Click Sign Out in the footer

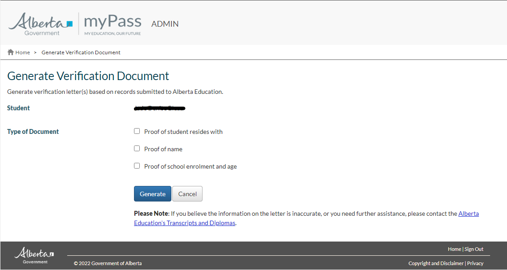point(474,249)
